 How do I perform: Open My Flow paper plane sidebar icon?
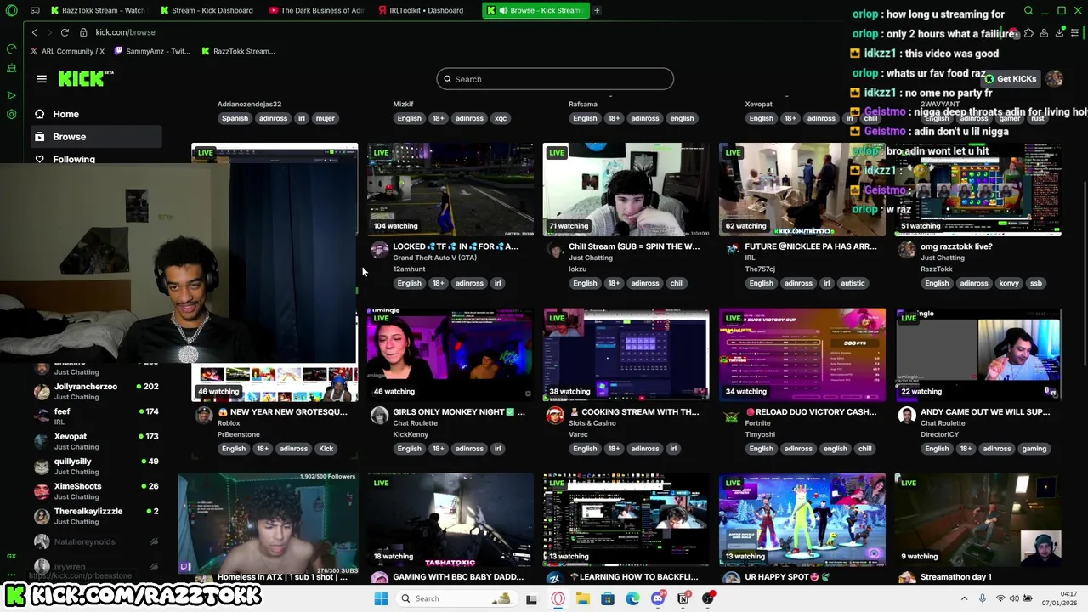(x=11, y=95)
